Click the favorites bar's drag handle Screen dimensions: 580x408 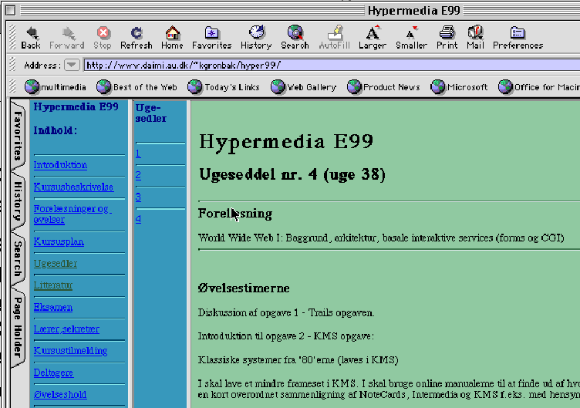[12, 86]
